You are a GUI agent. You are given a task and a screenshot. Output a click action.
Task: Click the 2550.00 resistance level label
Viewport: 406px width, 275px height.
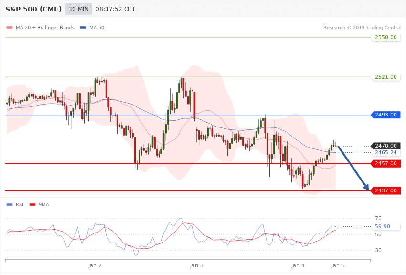[386, 37]
